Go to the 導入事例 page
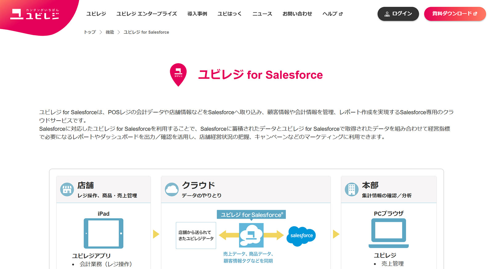The image size is (493, 269). [x=197, y=14]
